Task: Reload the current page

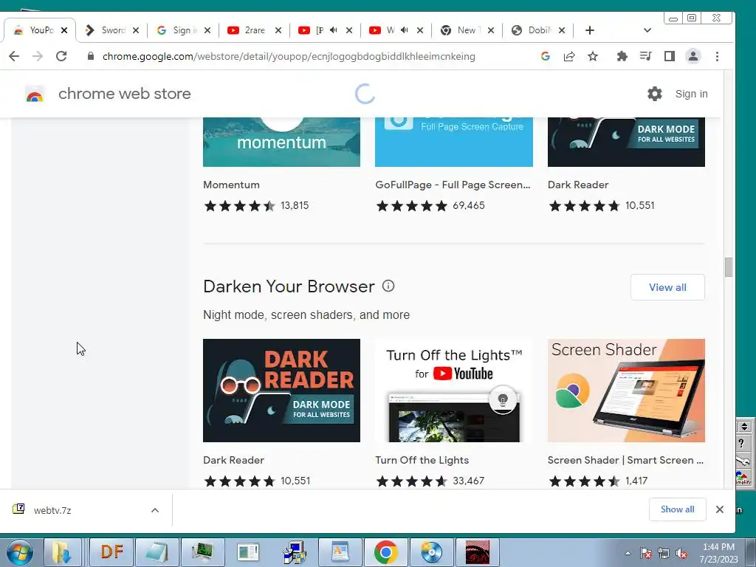Action: click(61, 56)
